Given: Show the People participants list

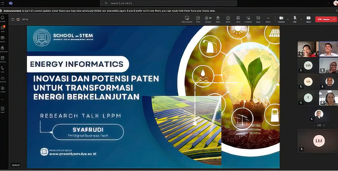Looking at the screenshot, I should [x=208, y=19].
